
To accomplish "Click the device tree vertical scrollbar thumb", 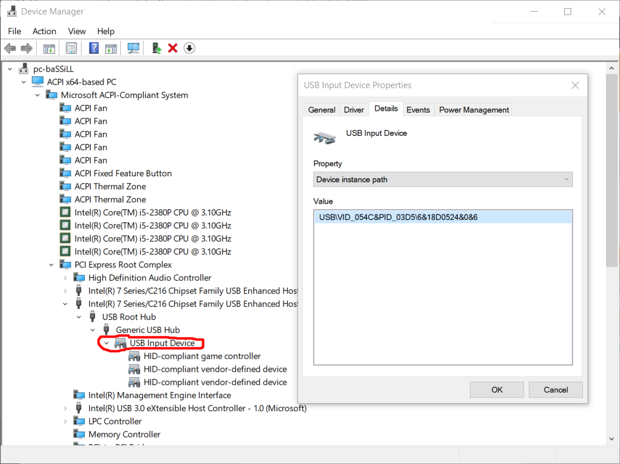I will click(611, 171).
